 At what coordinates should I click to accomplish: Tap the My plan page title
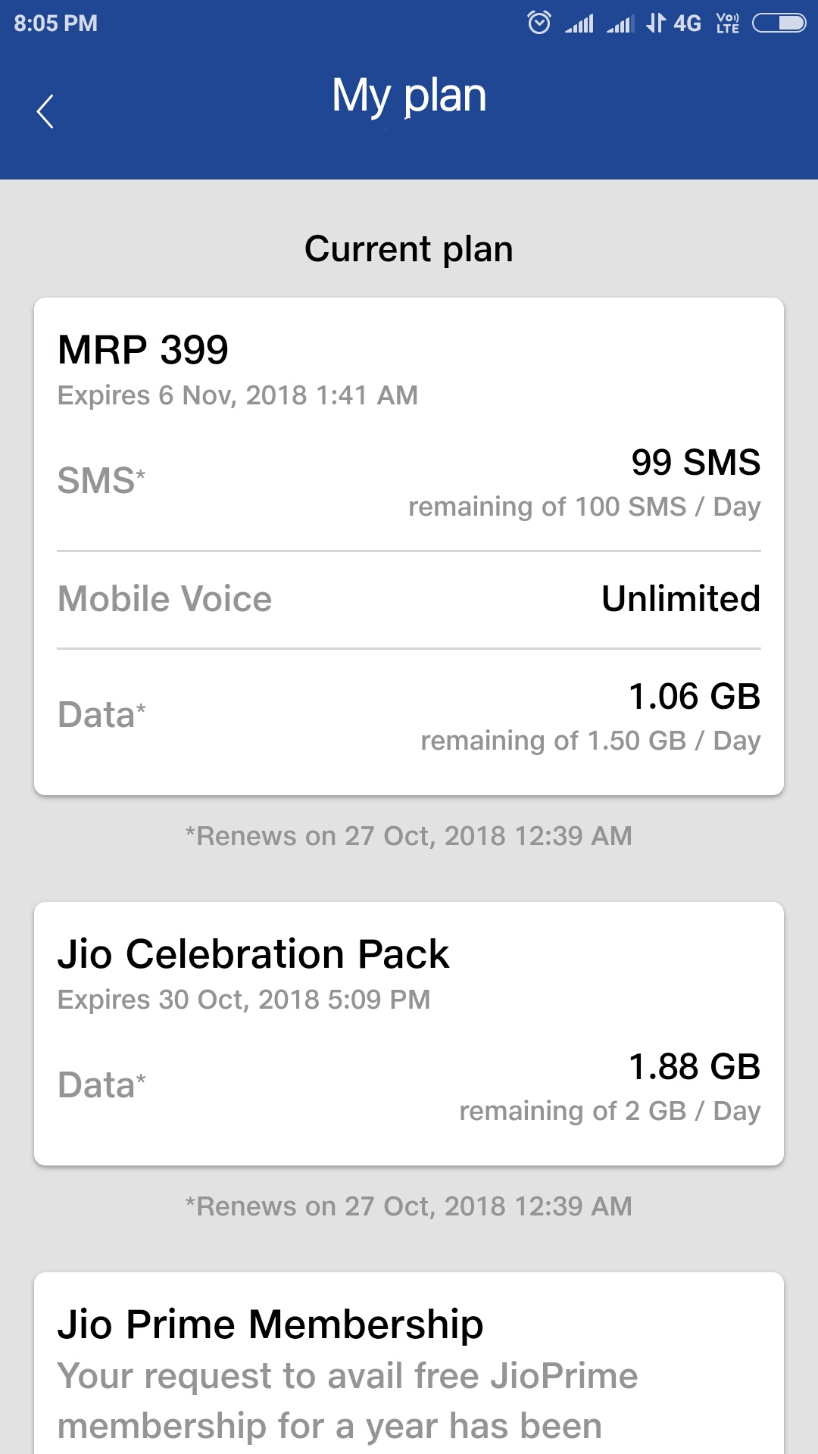(409, 96)
